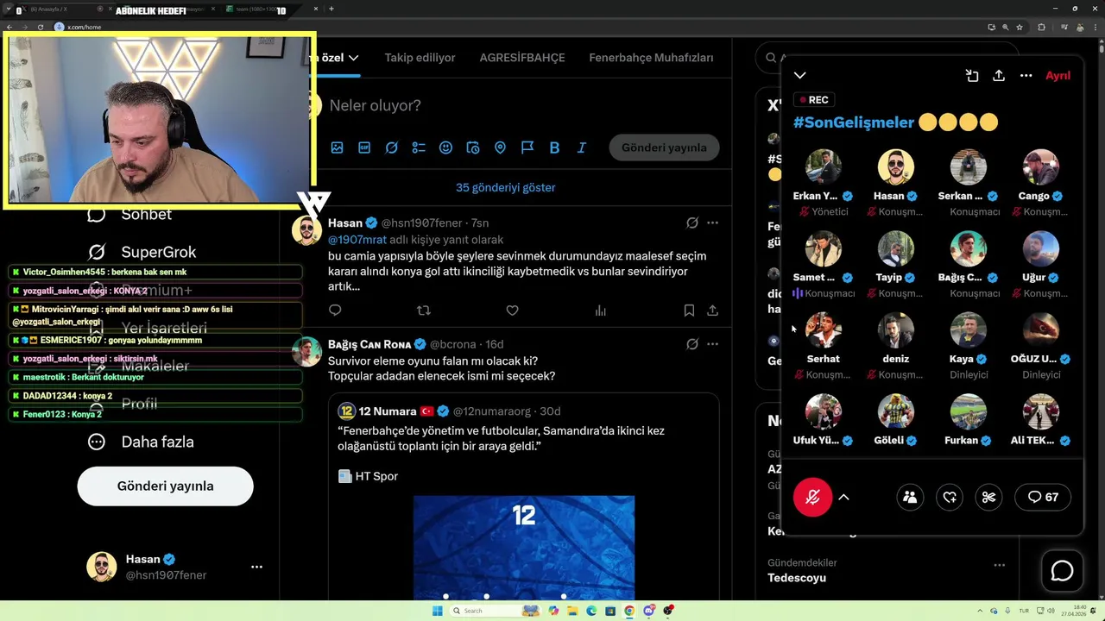Image resolution: width=1105 pixels, height=621 pixels.
Task: Open Grok explain on Bağış Can Rona's post
Action: [692, 344]
